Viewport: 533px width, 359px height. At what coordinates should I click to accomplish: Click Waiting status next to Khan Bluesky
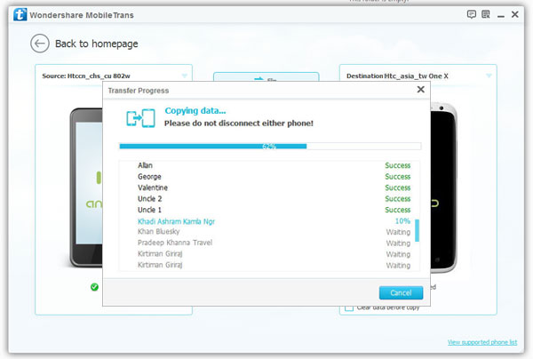point(398,232)
